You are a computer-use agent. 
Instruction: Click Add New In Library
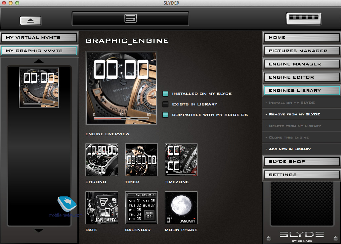302,149
